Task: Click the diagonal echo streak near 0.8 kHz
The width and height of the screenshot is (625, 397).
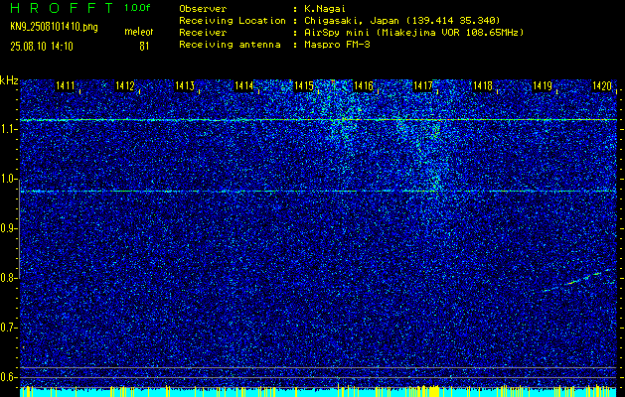Action: (578, 280)
